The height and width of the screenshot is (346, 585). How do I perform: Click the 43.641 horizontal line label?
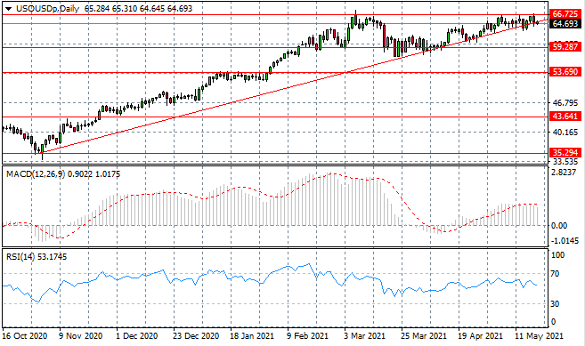[565, 116]
